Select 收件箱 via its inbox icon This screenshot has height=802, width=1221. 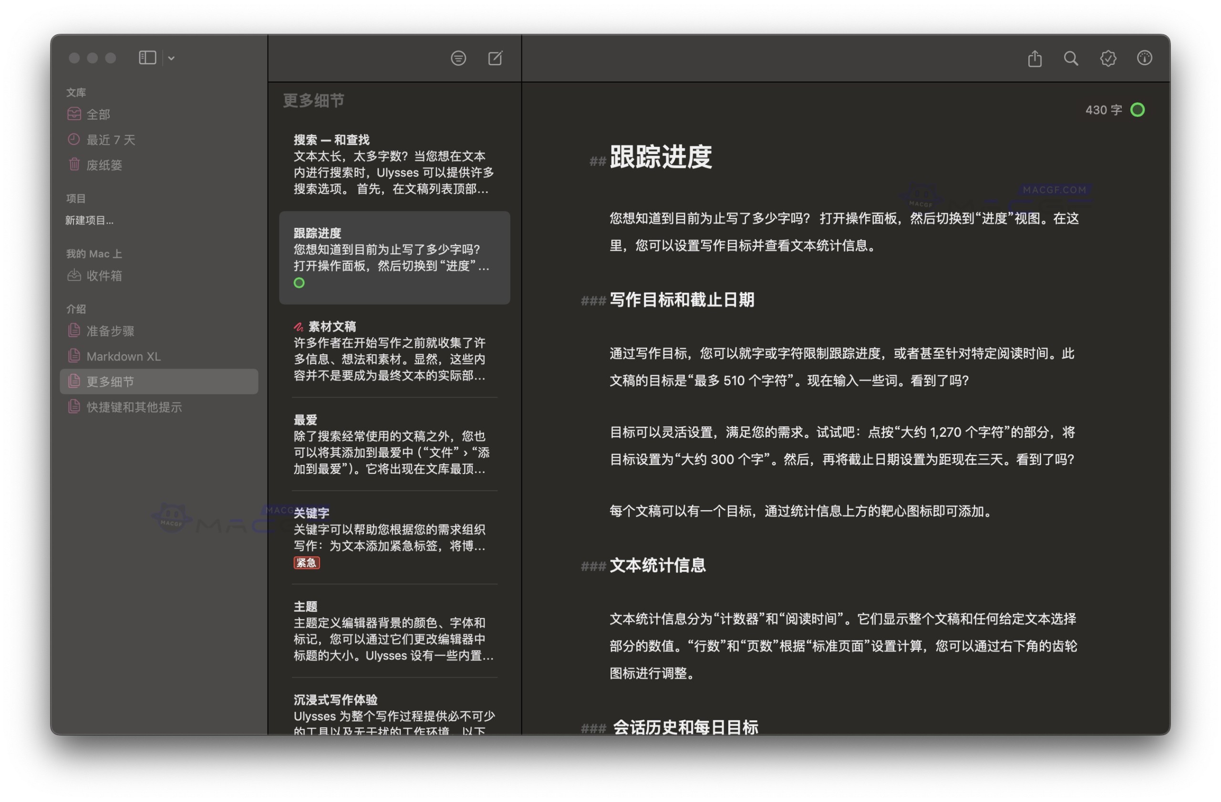click(x=75, y=276)
